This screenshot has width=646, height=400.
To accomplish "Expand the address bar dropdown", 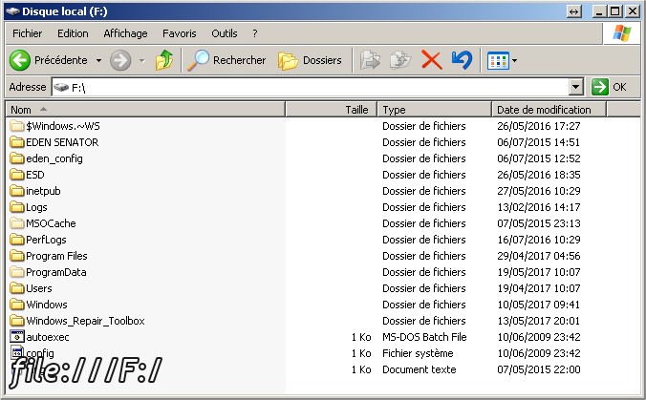I will coord(575,87).
